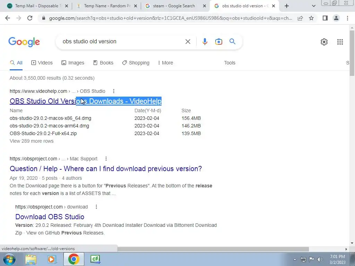Open the Chrome profile avatar
355x266 pixels.
336,18
